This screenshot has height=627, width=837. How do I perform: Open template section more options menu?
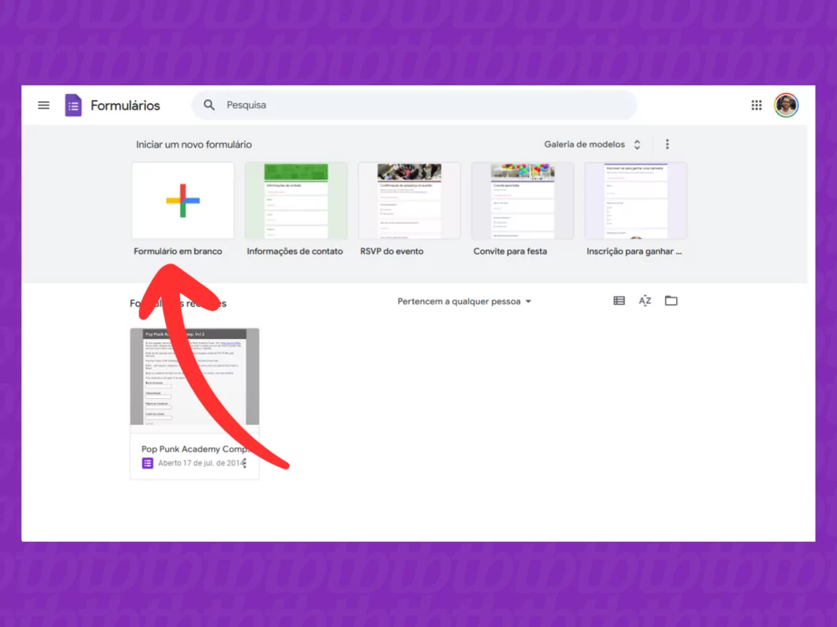coord(667,144)
